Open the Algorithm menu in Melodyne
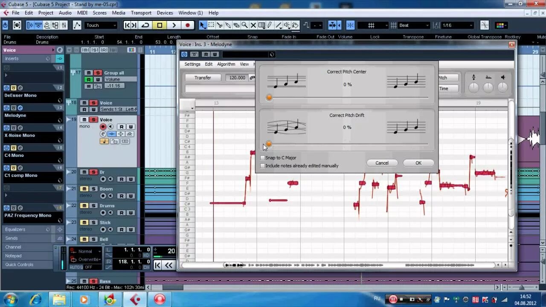This screenshot has width=546, height=307. pos(226,64)
